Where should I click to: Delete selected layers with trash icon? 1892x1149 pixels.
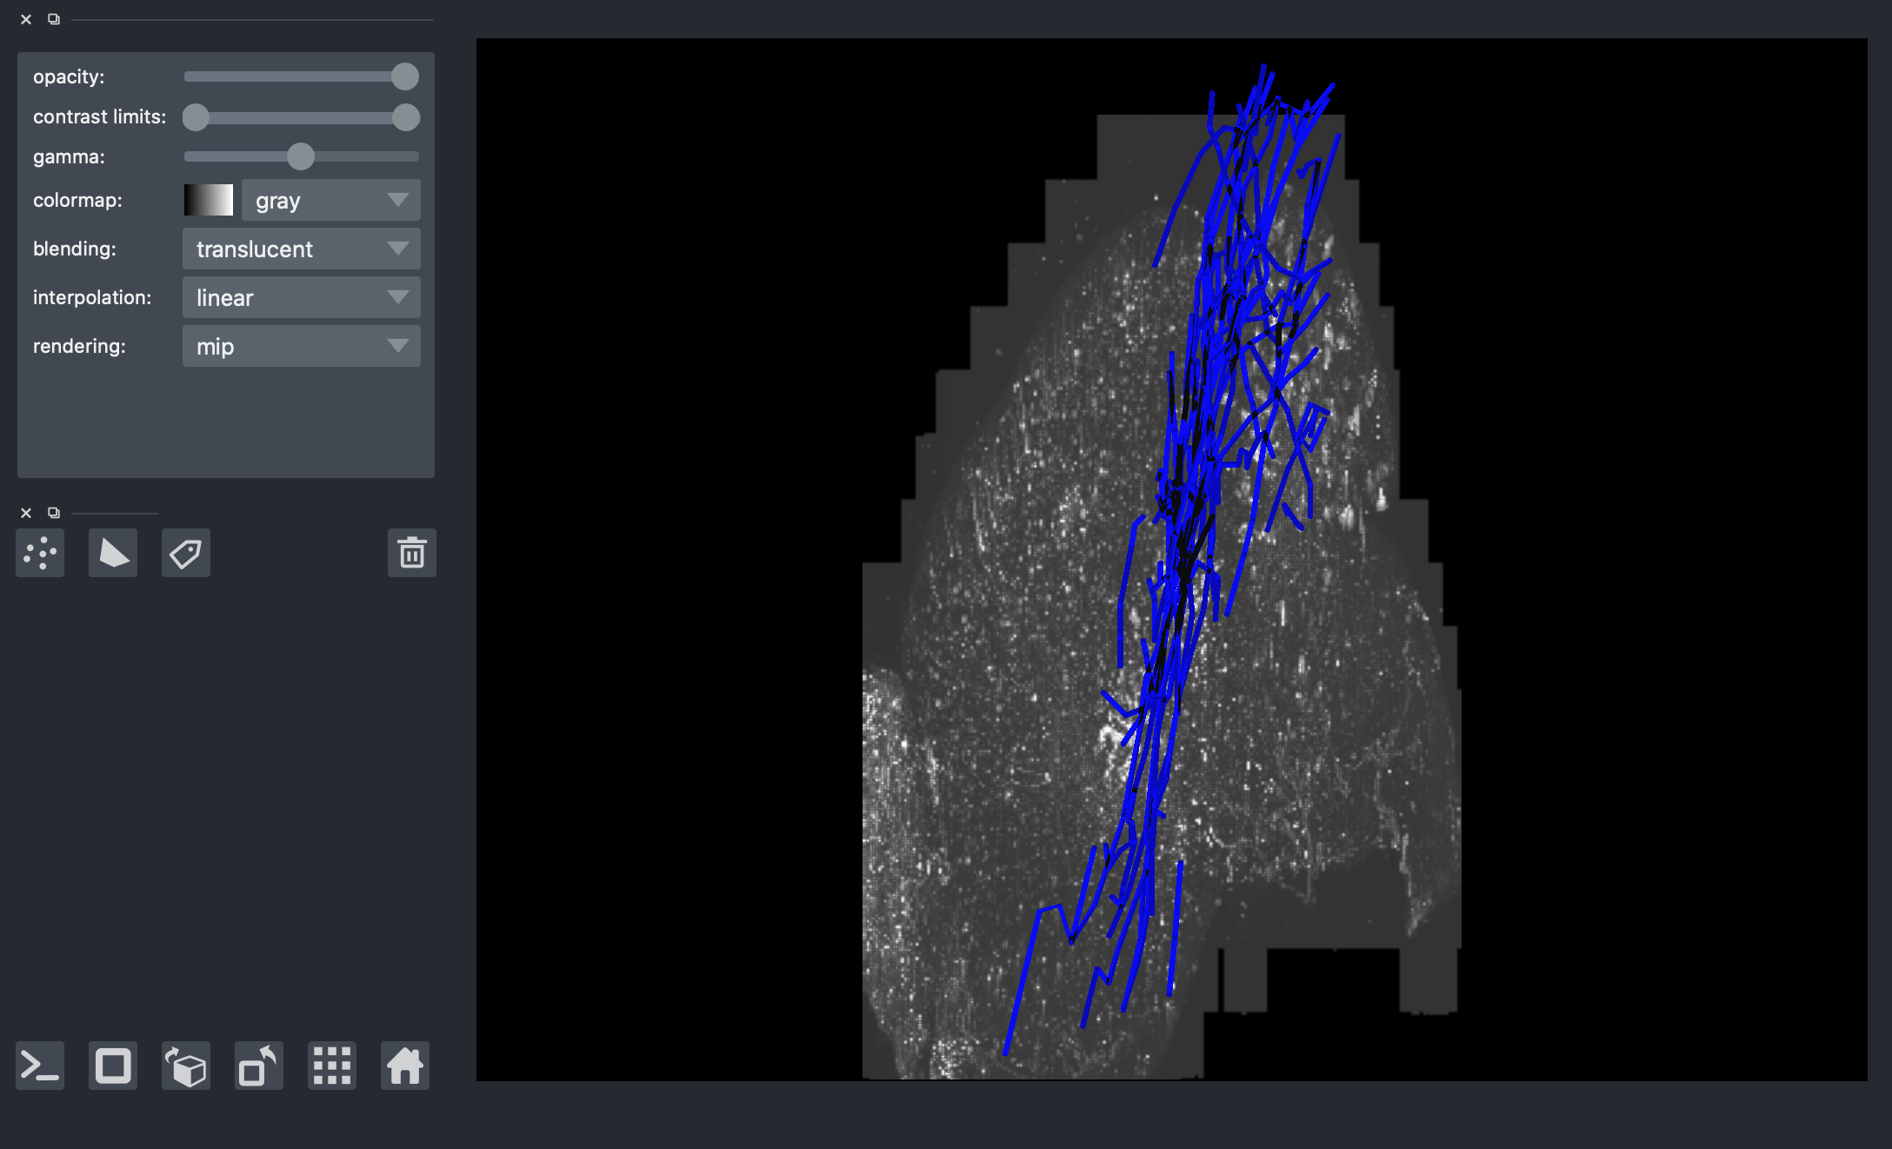tap(412, 553)
